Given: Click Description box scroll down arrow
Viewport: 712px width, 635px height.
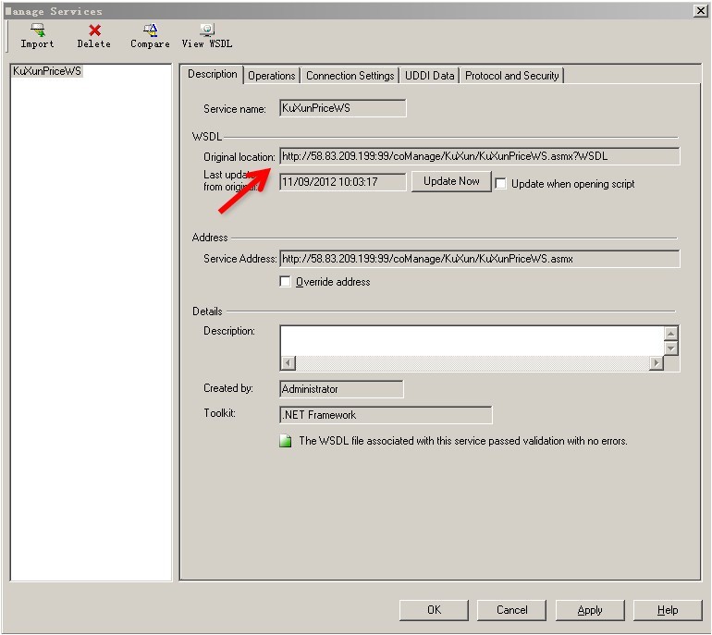Looking at the screenshot, I should (671, 348).
